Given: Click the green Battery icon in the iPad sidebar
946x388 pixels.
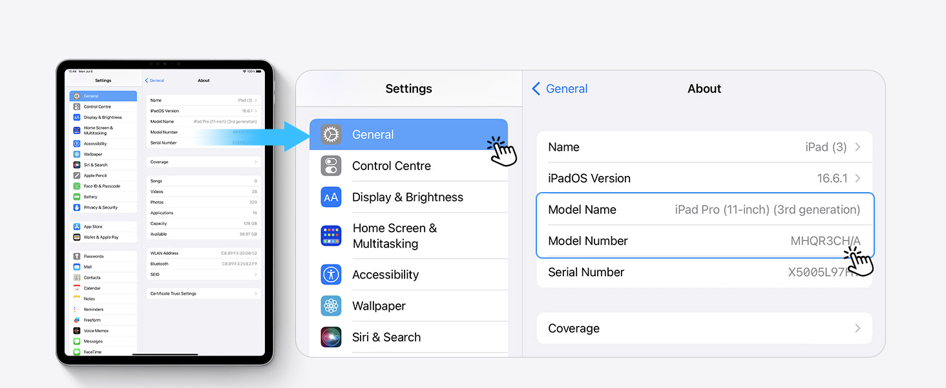Looking at the screenshot, I should [77, 197].
